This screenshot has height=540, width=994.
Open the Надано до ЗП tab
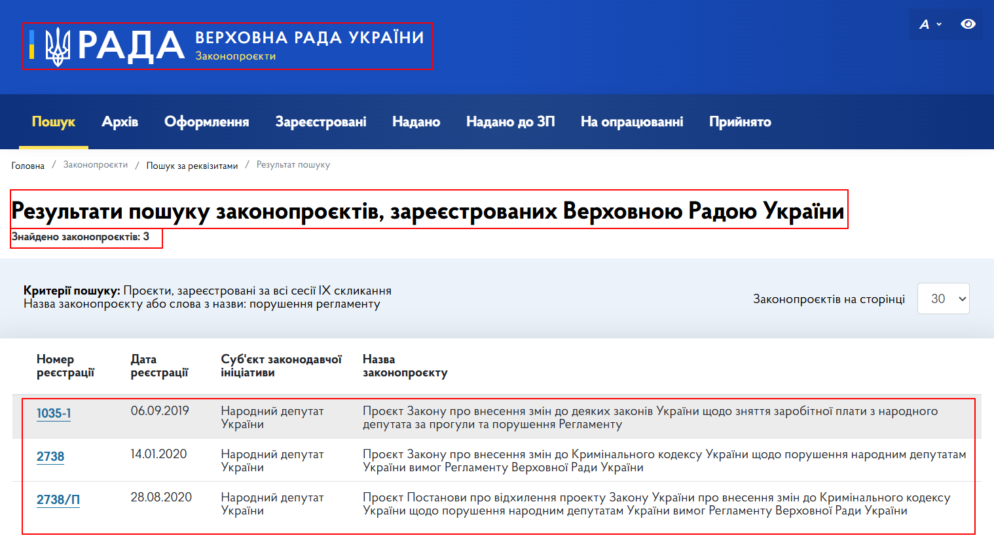(510, 122)
